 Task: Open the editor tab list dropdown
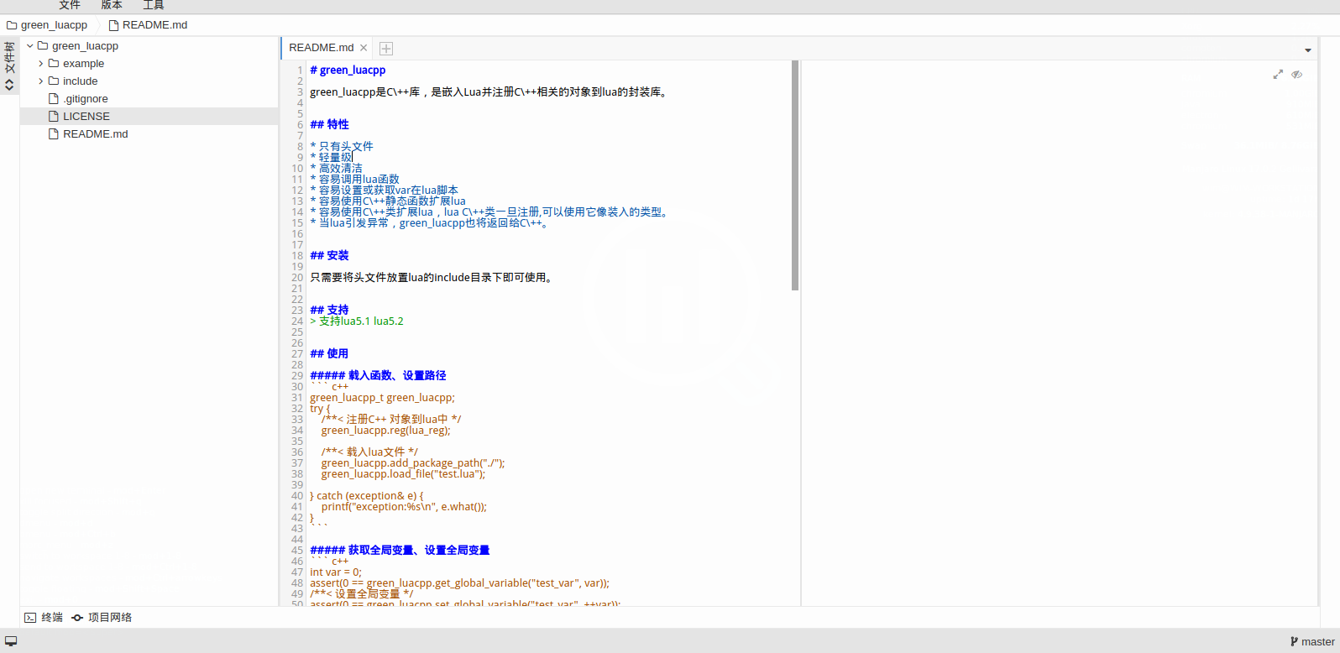pyautogui.click(x=1308, y=50)
